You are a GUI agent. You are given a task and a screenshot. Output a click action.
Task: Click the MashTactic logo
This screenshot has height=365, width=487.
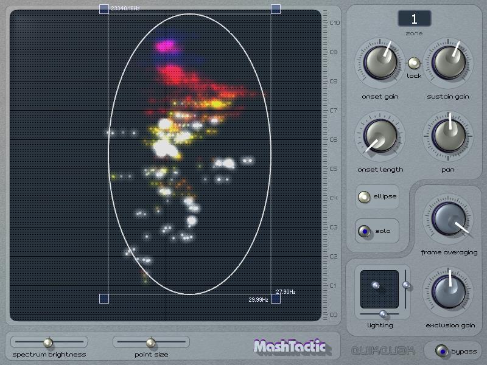pos(290,346)
